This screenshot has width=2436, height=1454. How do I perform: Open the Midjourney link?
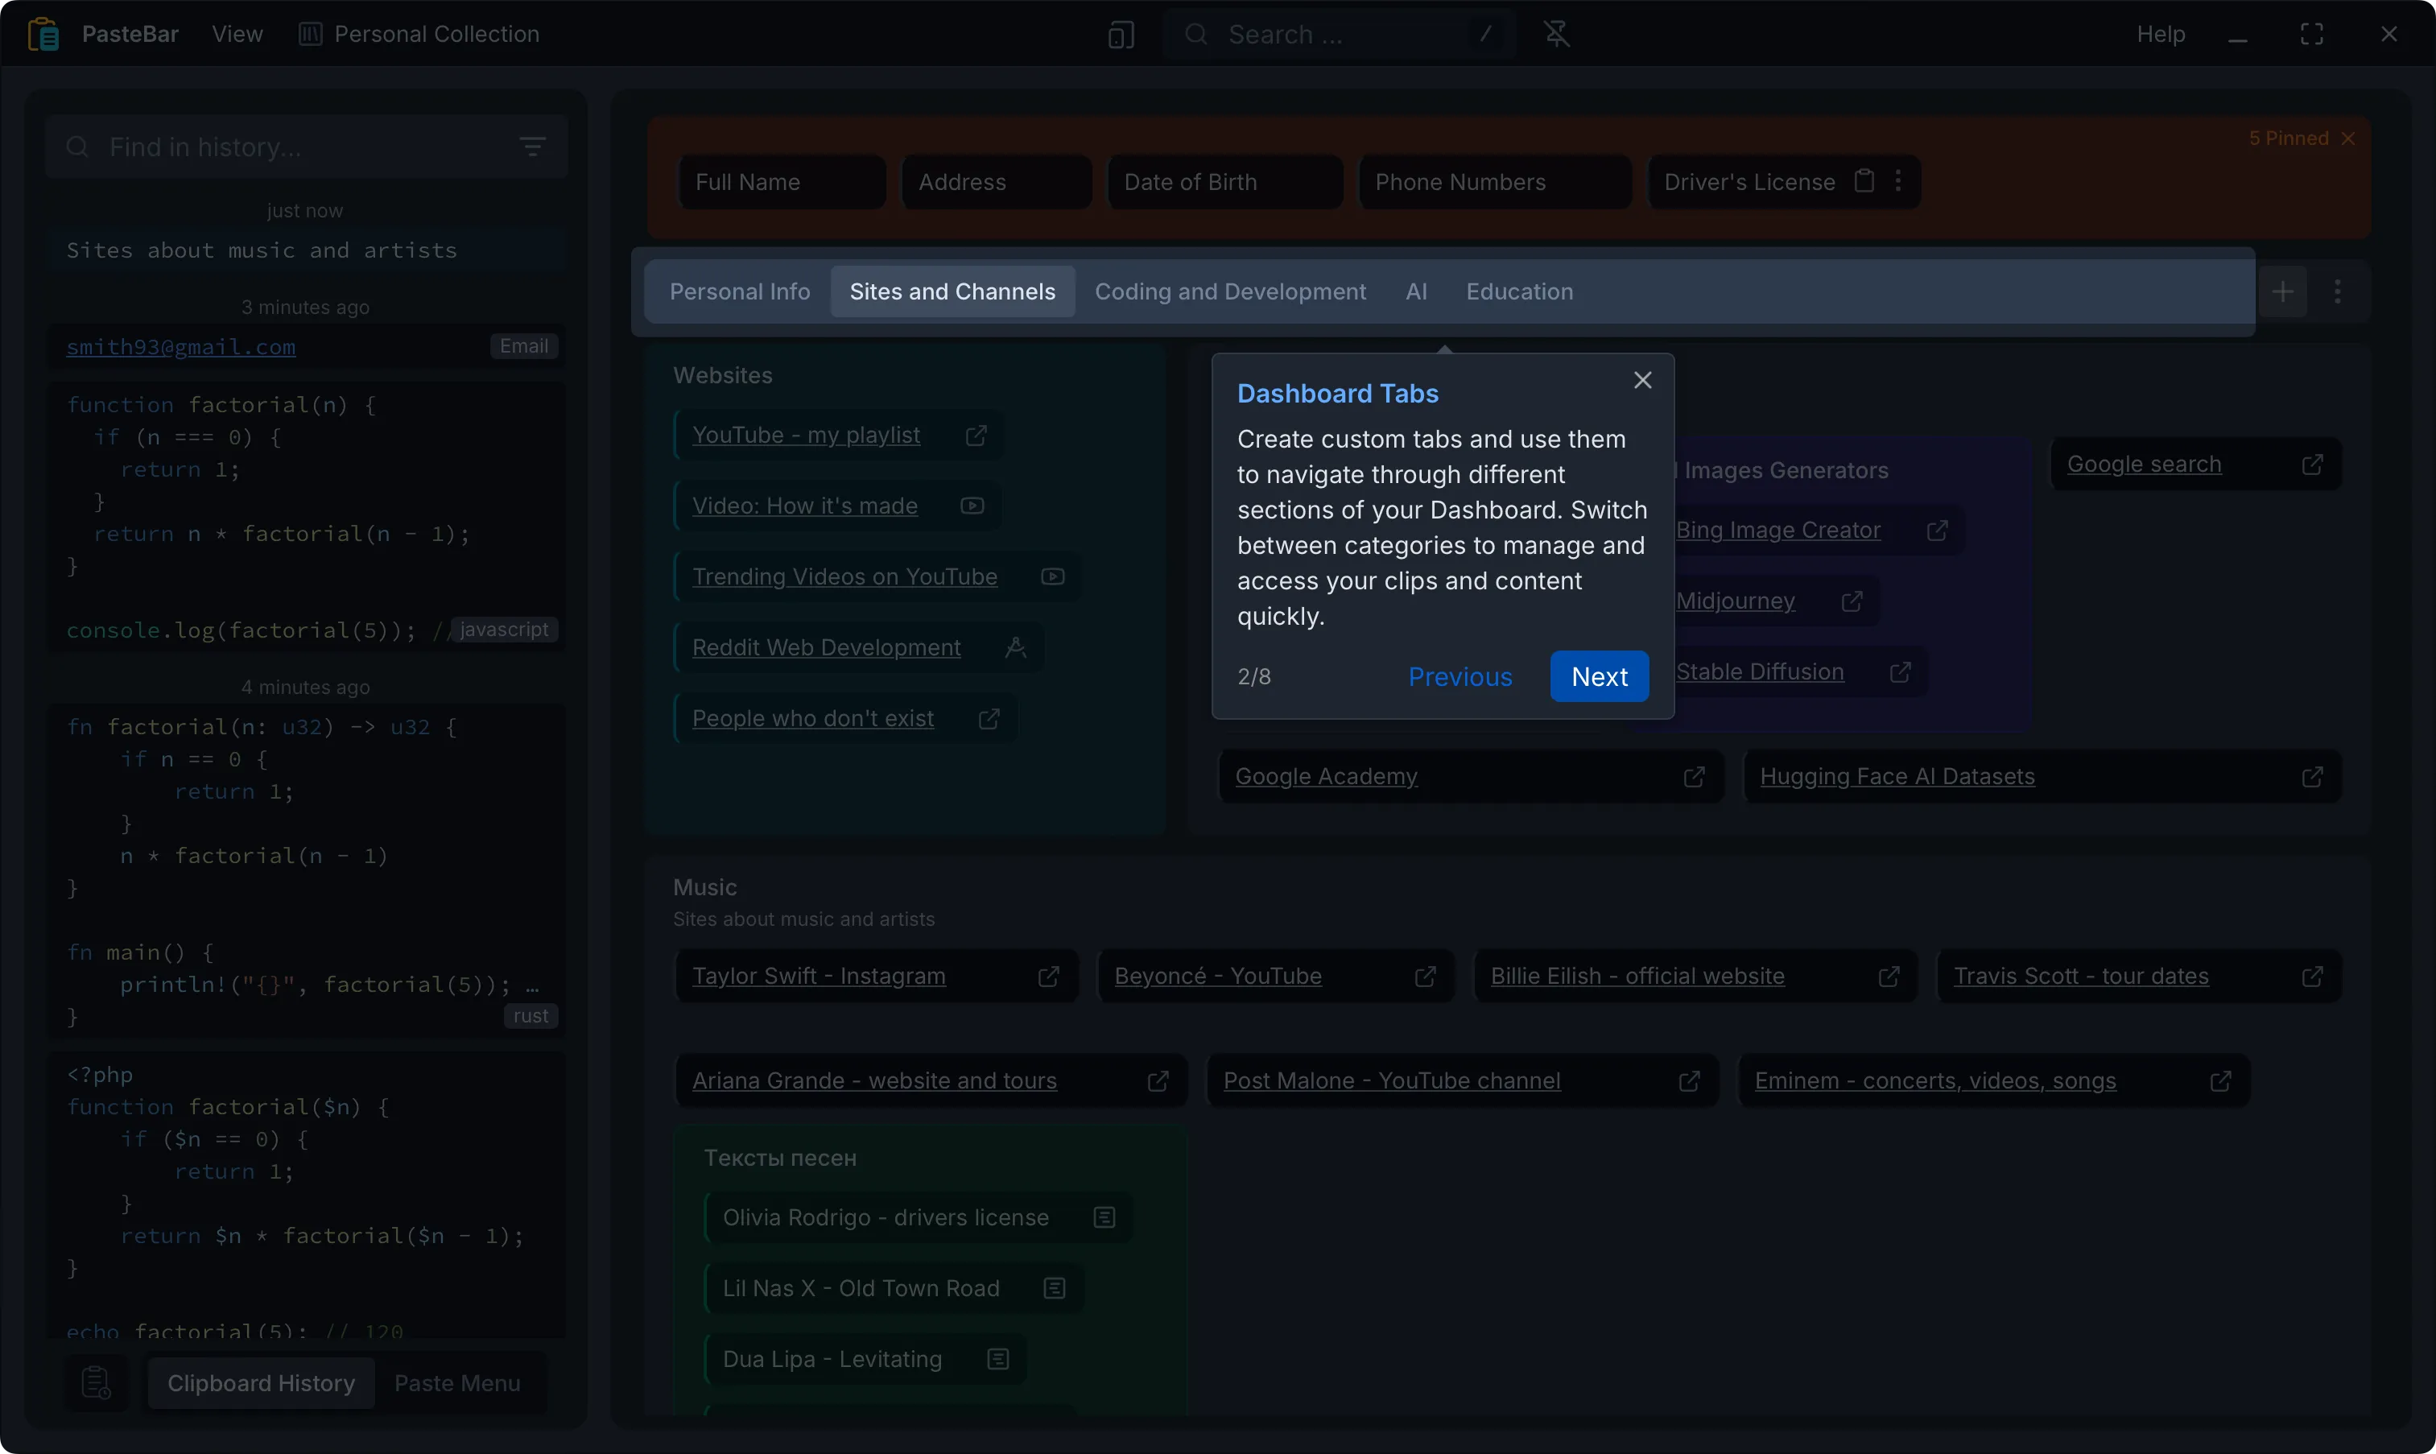(x=1735, y=601)
